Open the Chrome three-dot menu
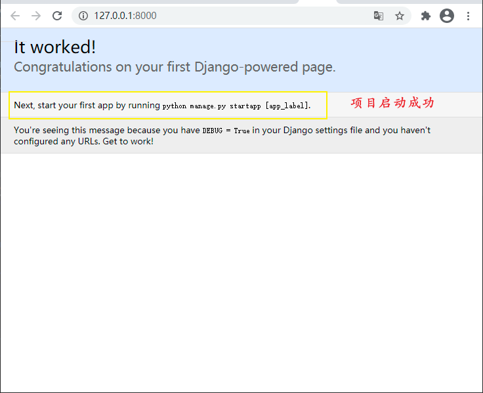This screenshot has height=393, width=483. click(468, 16)
